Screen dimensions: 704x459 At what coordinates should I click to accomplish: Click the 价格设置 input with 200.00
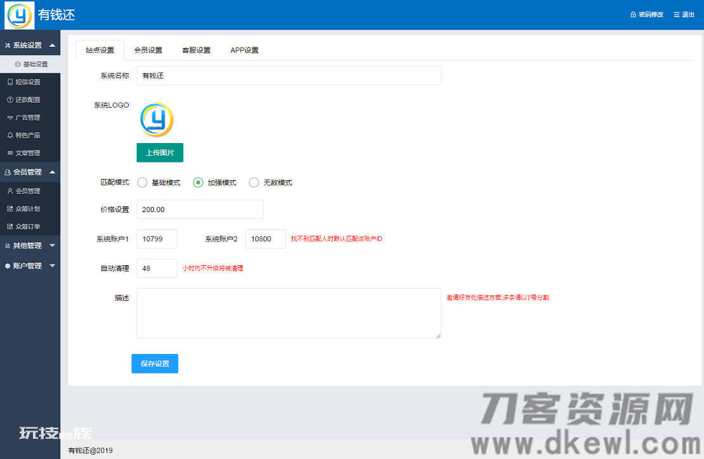click(200, 210)
